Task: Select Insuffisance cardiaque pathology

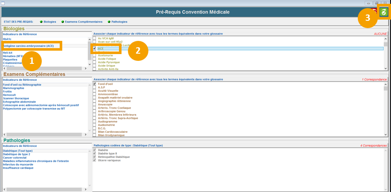Action: tap(18, 168)
